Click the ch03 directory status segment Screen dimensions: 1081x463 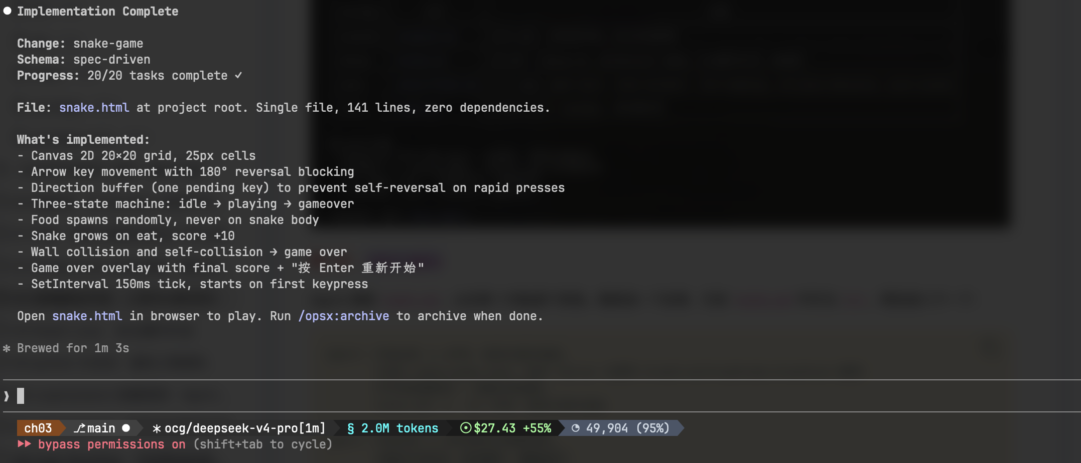[x=38, y=428]
